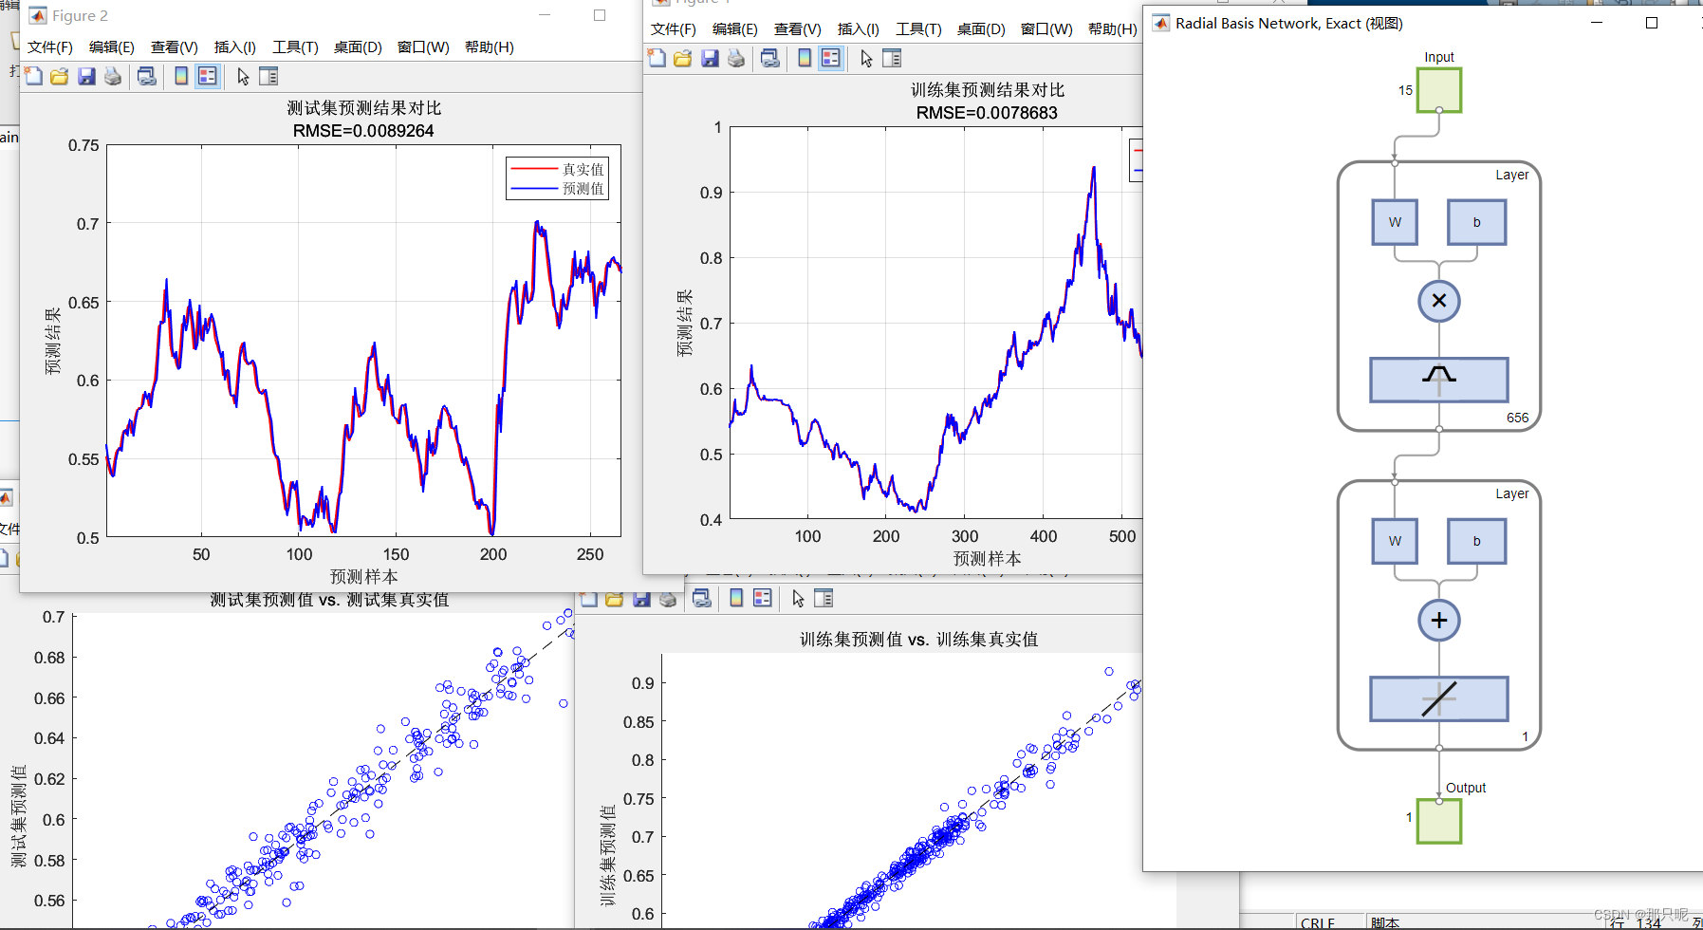This screenshot has width=1703, height=930.
Task: Click 预测样本 x-axis label in Figure 2
Action: pyautogui.click(x=364, y=577)
